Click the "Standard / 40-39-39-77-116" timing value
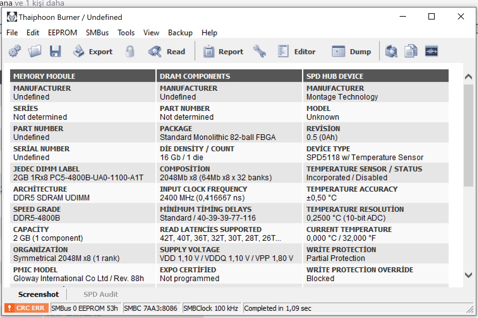 [x=208, y=218]
